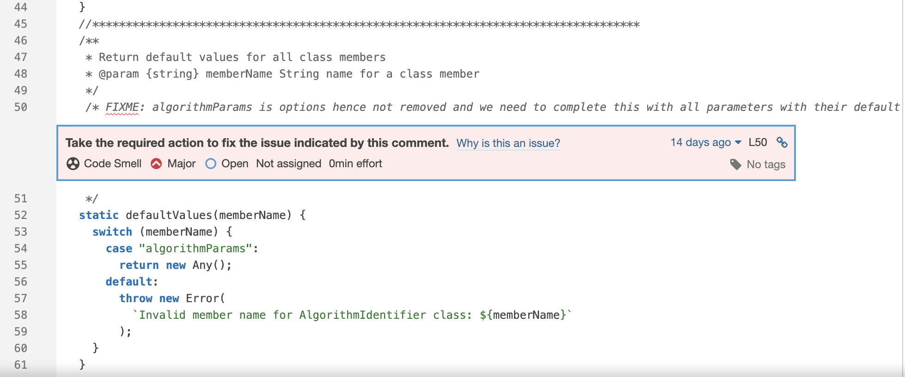The image size is (905, 377).
Task: Click the Code Smell radiation icon
Action: coord(73,163)
